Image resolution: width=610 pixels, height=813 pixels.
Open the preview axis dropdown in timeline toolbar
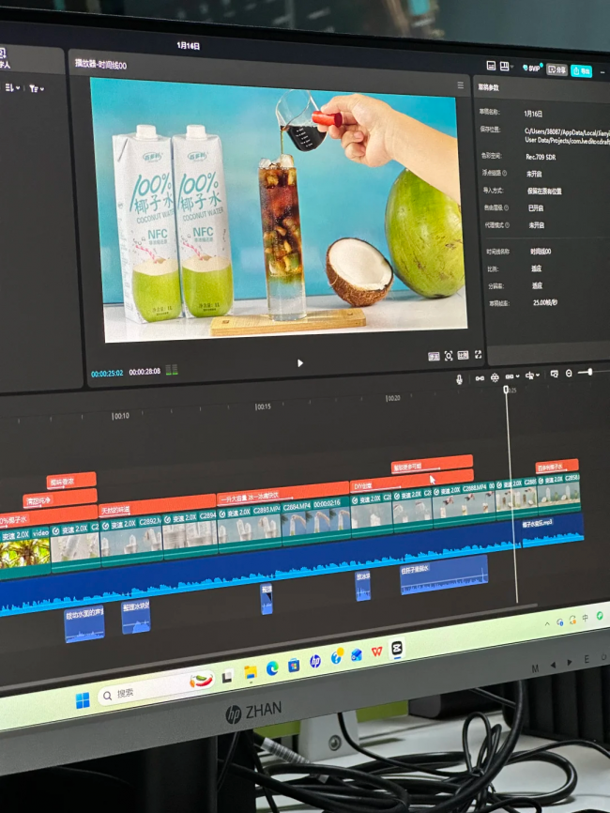click(x=511, y=376)
